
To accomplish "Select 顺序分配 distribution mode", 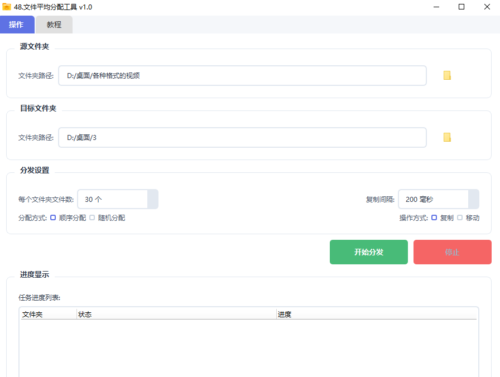I will pyautogui.click(x=53, y=218).
